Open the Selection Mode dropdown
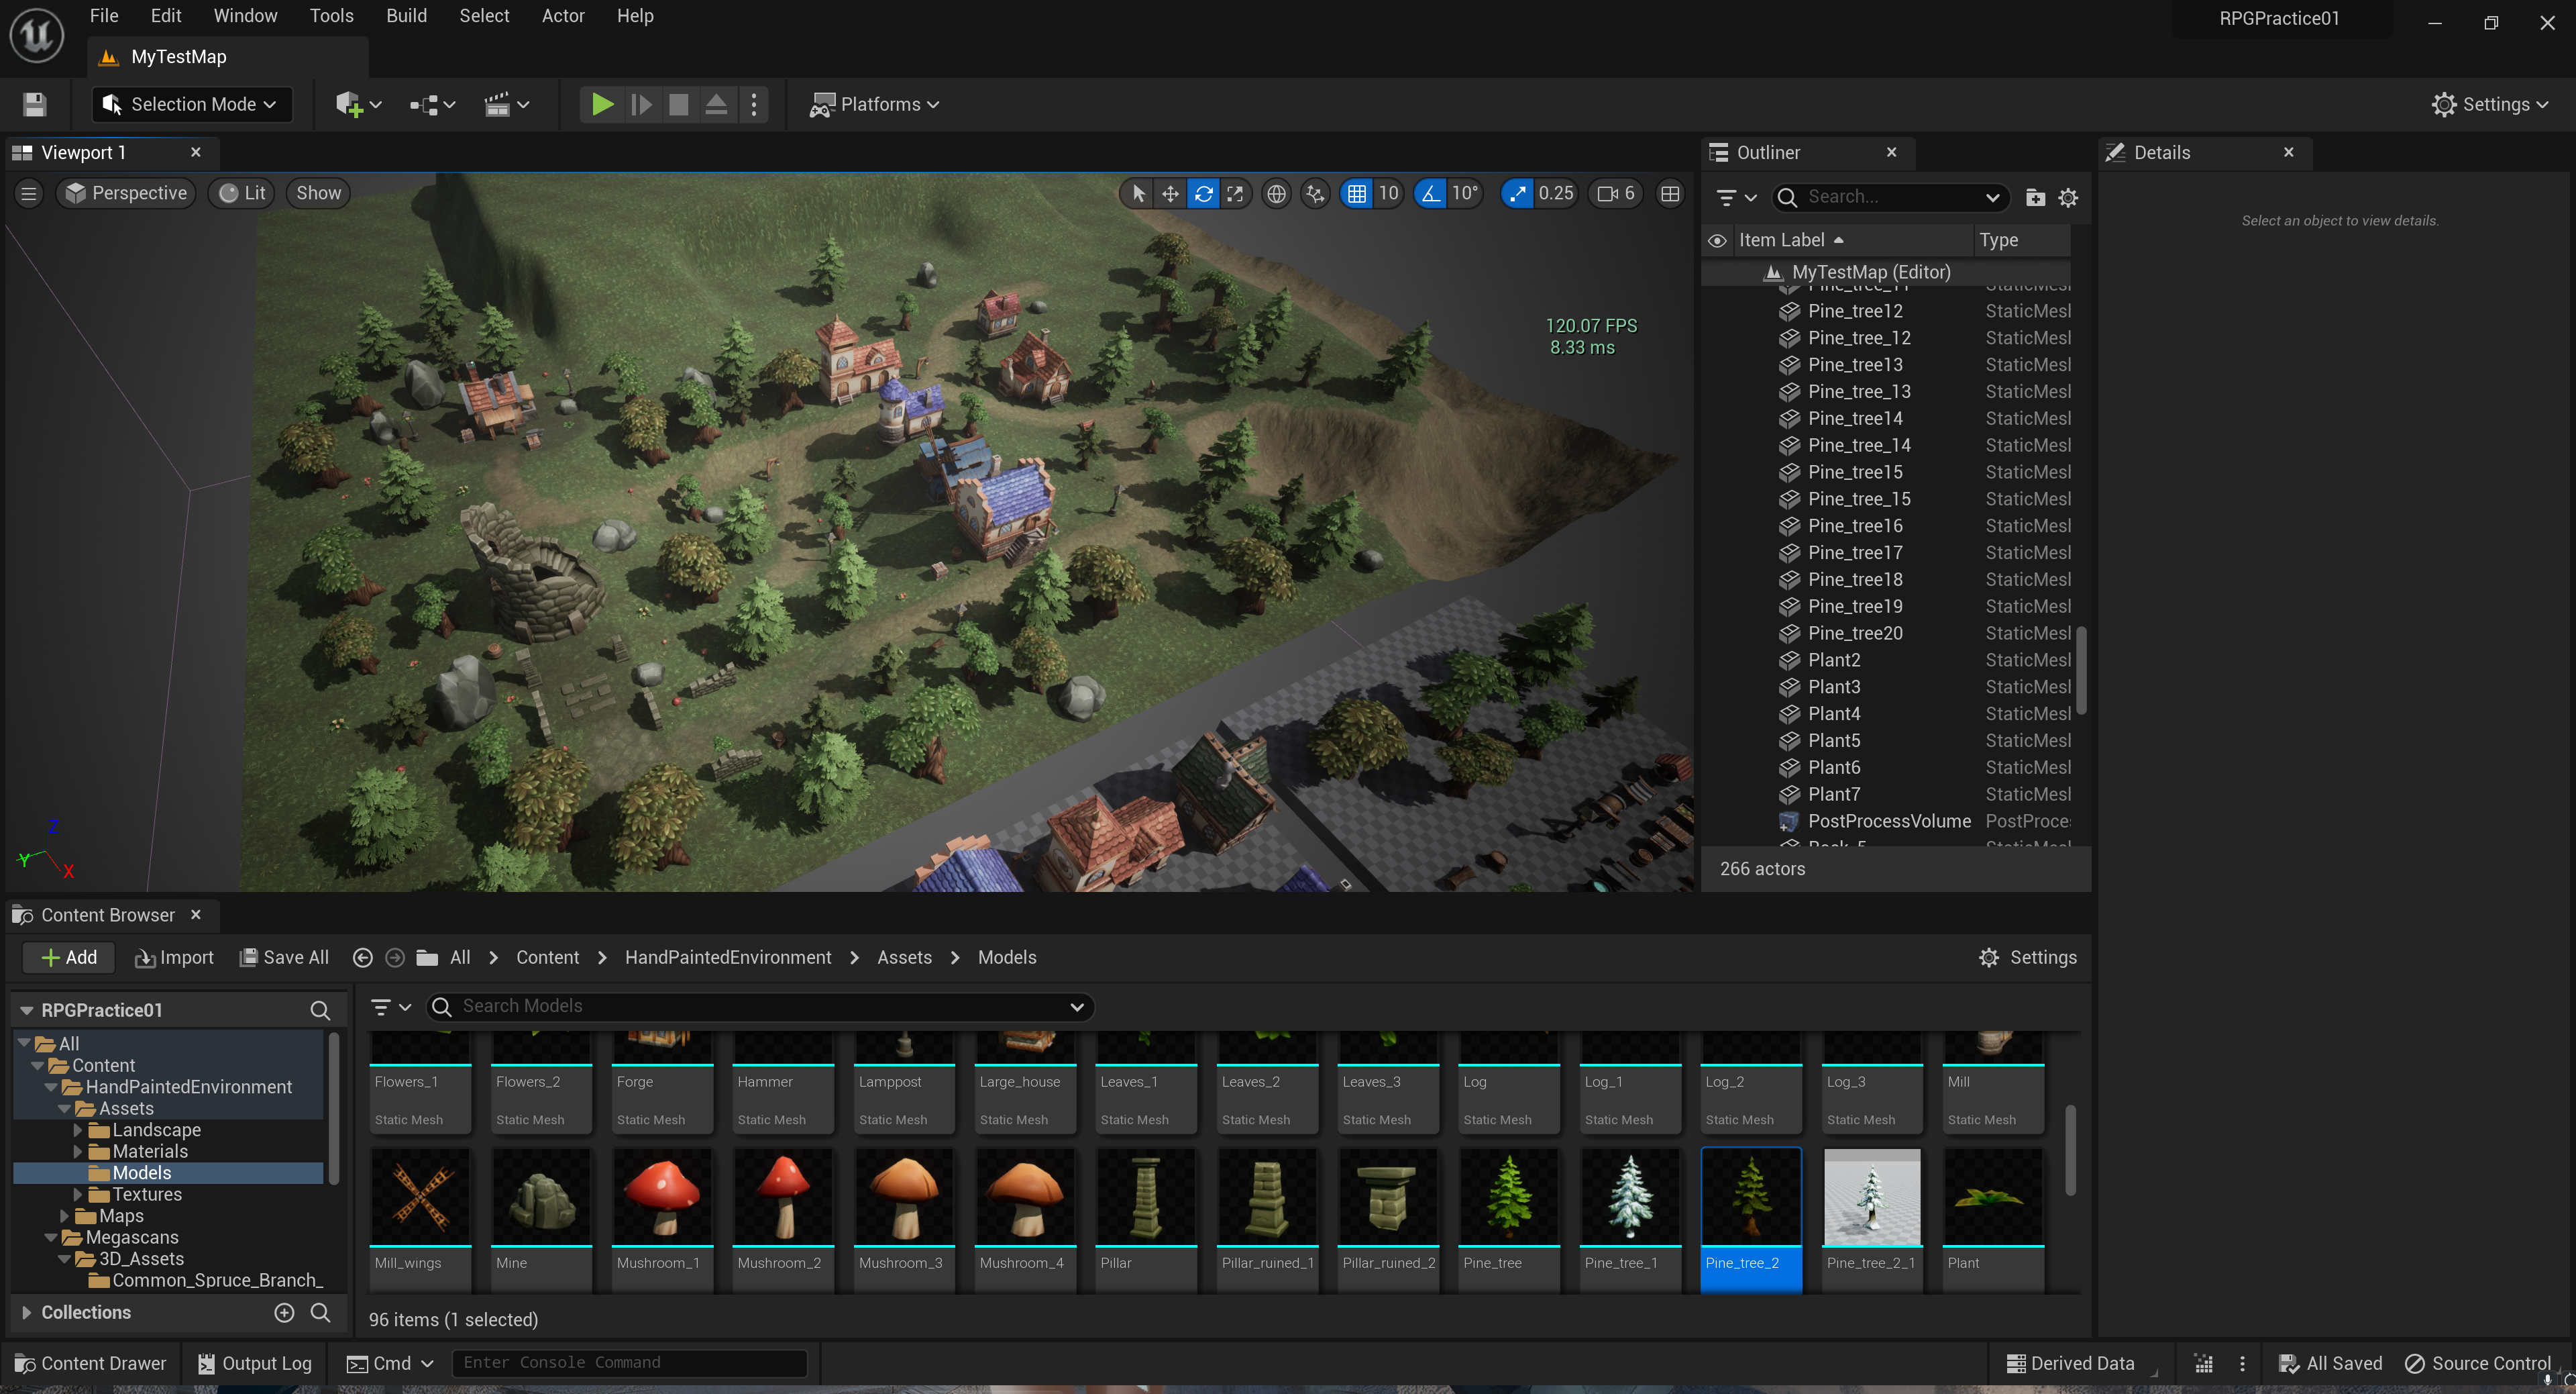Image resolution: width=2576 pixels, height=1394 pixels. tap(191, 104)
